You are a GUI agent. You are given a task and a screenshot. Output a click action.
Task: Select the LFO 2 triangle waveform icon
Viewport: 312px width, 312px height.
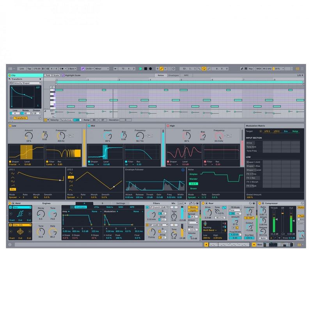coord(71,177)
